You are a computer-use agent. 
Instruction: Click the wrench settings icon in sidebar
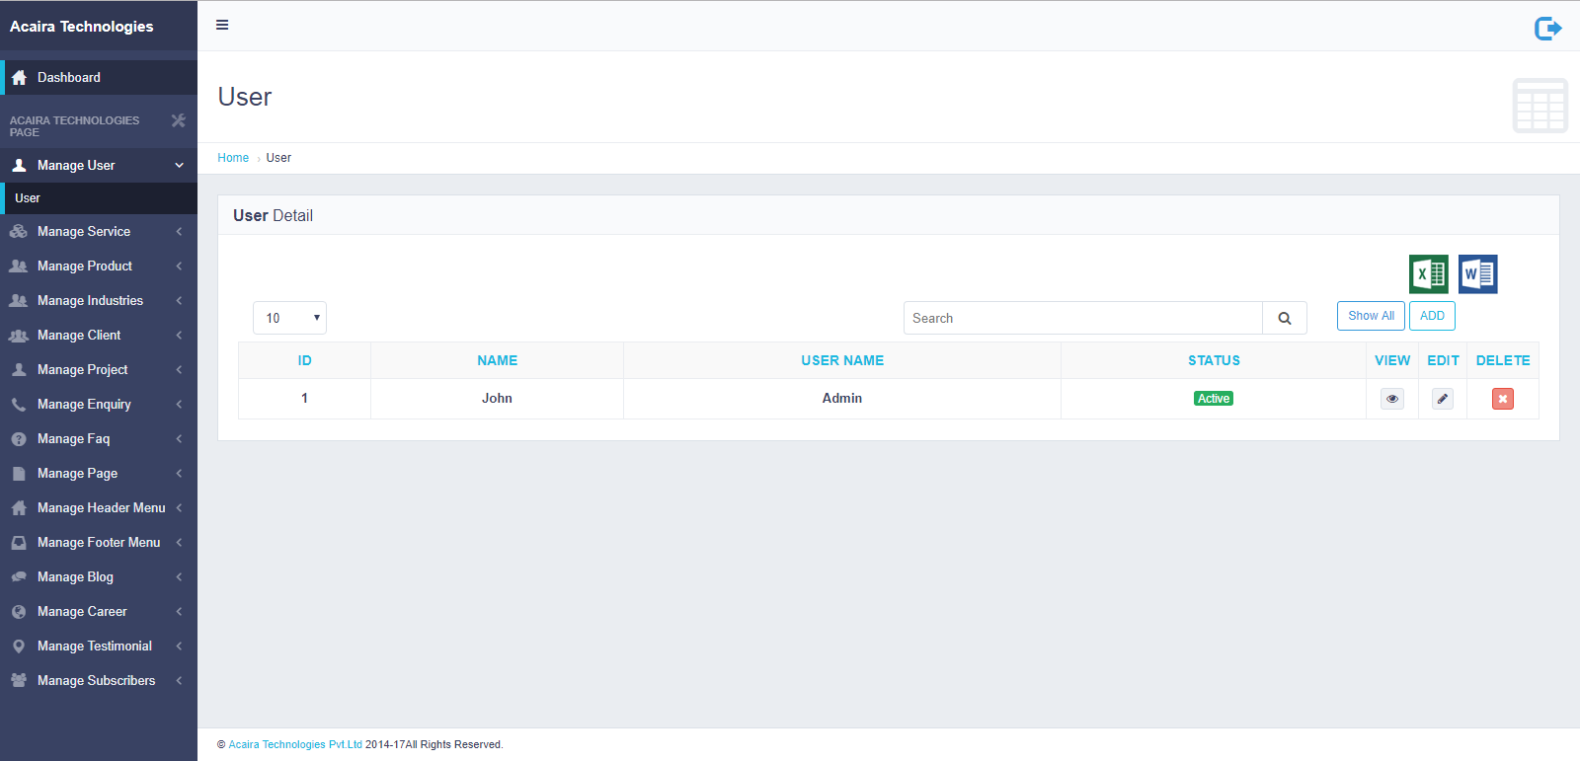pos(179,120)
